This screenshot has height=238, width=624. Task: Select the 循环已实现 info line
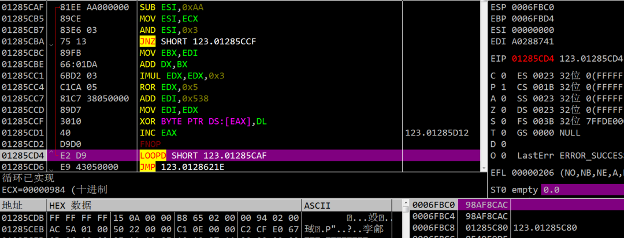click(x=28, y=178)
